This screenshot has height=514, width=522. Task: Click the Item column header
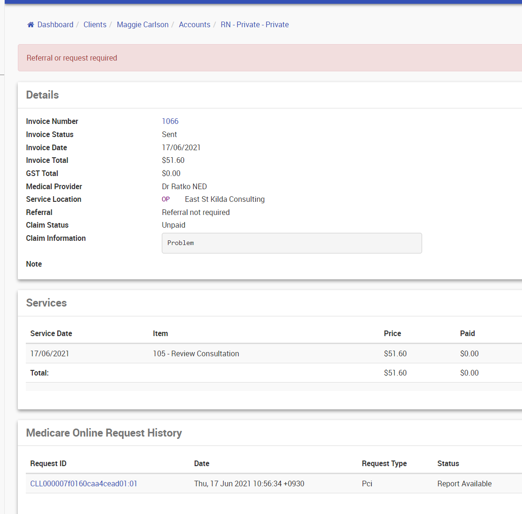(160, 334)
